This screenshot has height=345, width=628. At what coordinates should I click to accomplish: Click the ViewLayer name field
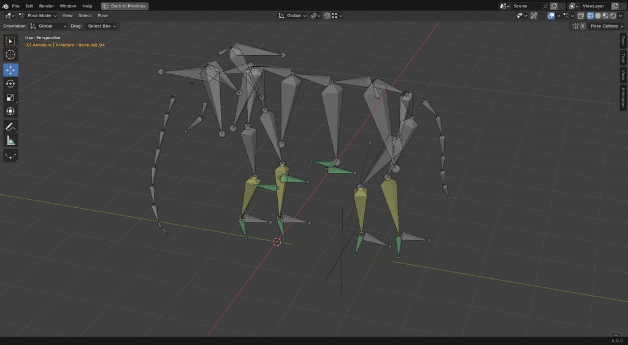point(594,6)
